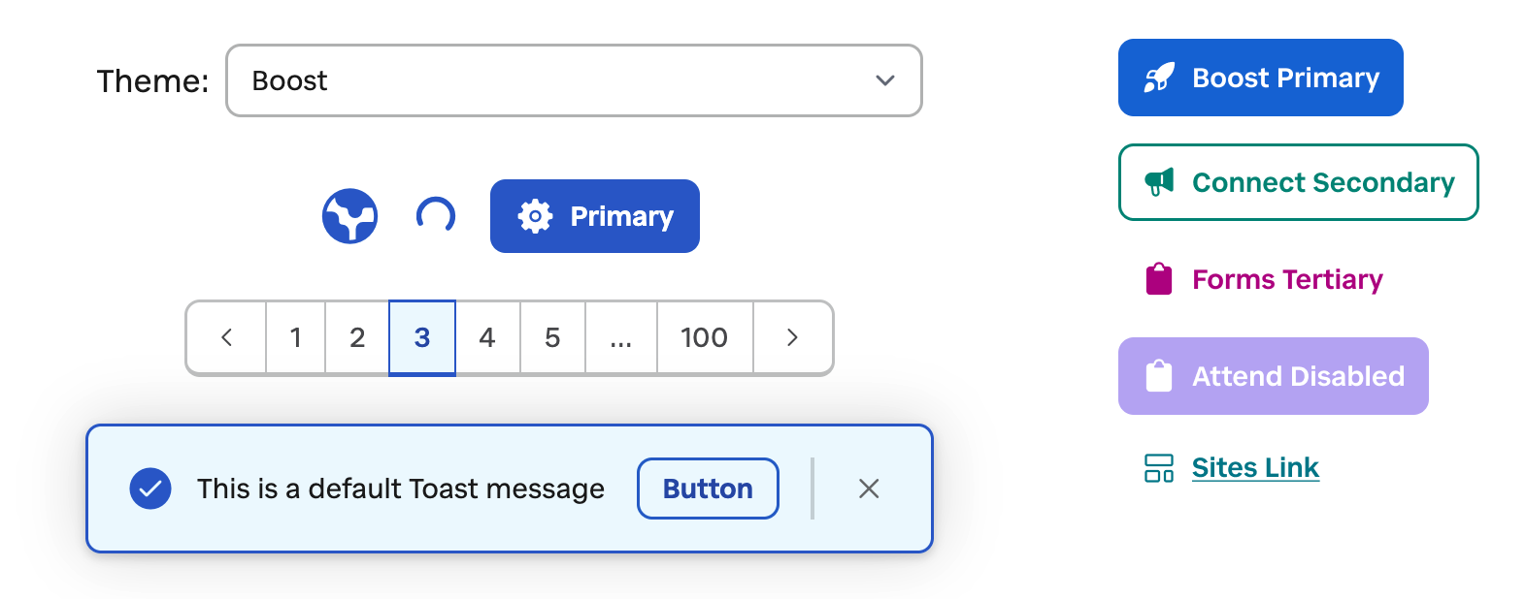Screen dimensions: 1526x599
Task: Click the Connect Secondary button
Action: pos(1298,182)
